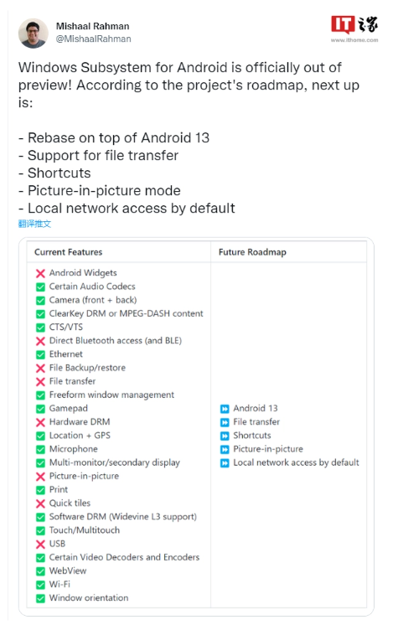Click the blue forward icon beside Shortcuts
The height and width of the screenshot is (630, 398).
click(x=225, y=436)
